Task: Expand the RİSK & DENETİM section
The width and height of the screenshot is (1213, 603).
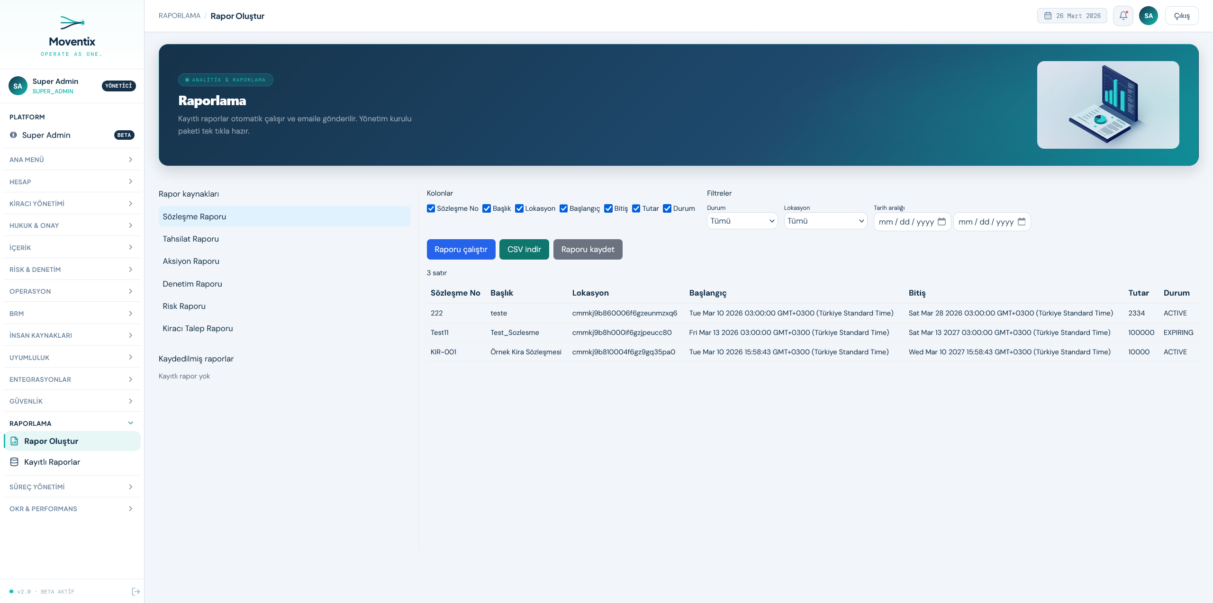Action: click(72, 270)
